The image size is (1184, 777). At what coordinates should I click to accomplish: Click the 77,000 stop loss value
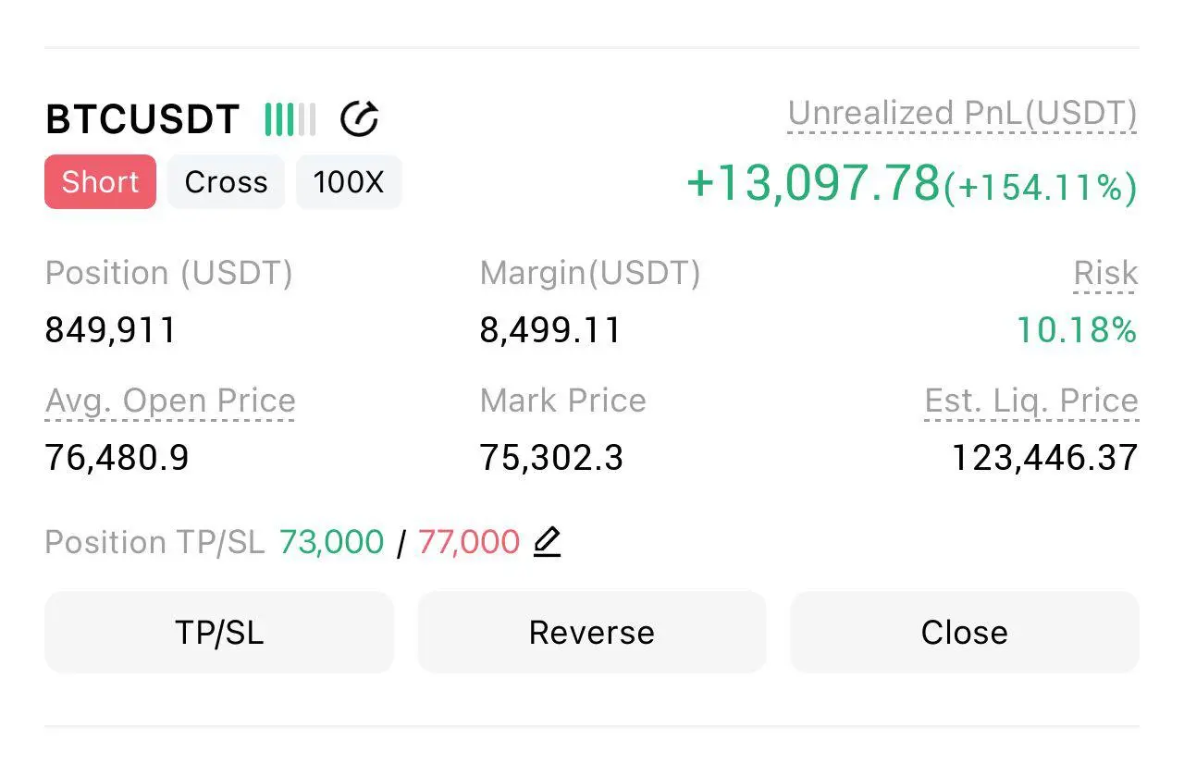pos(469,542)
